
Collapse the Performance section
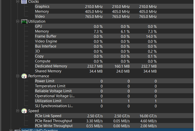click(18, 76)
